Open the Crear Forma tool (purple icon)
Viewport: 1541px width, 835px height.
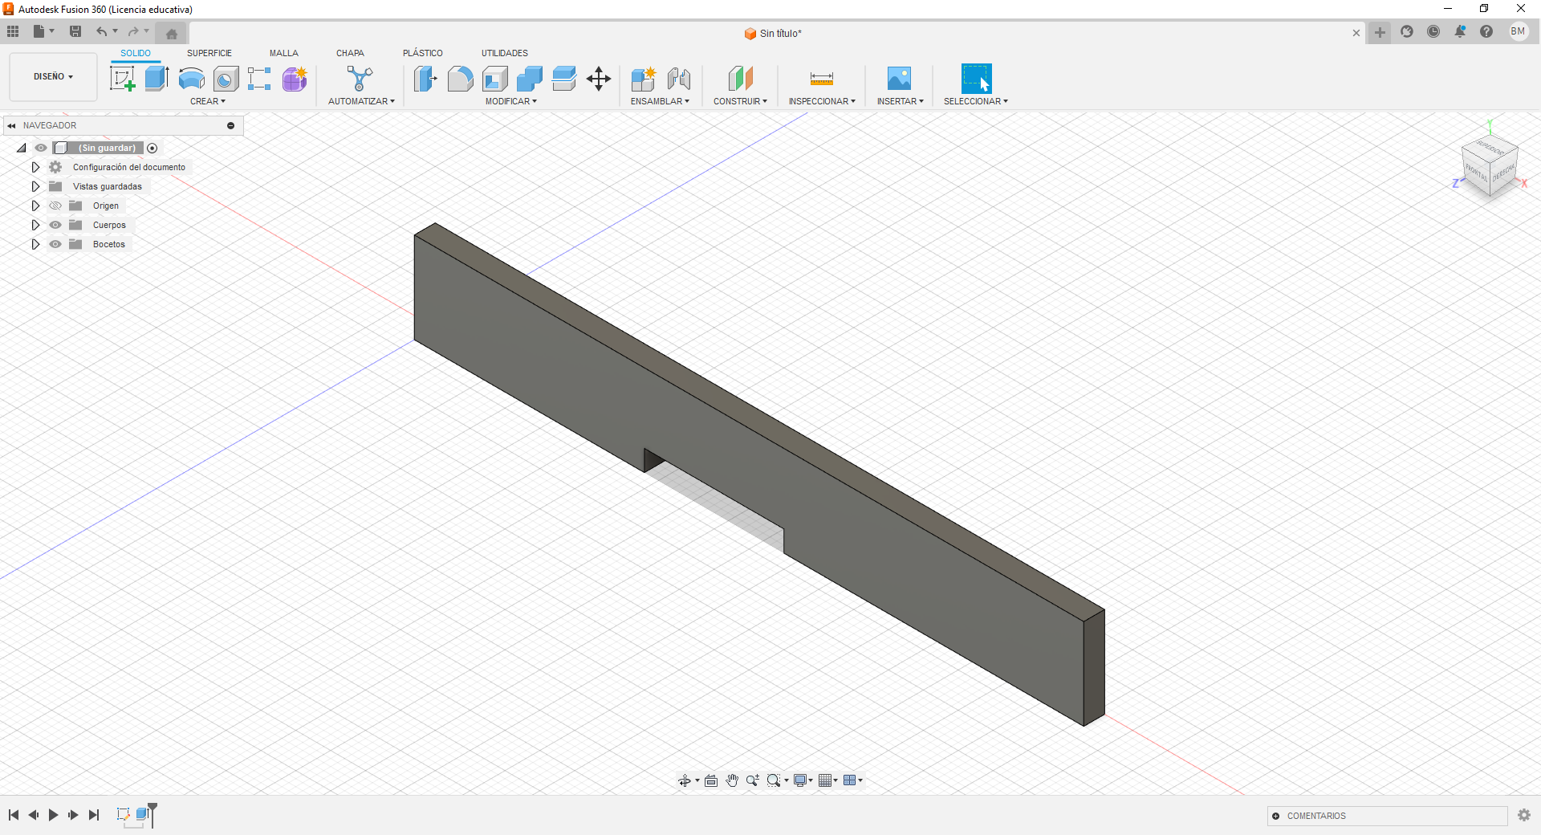[295, 79]
